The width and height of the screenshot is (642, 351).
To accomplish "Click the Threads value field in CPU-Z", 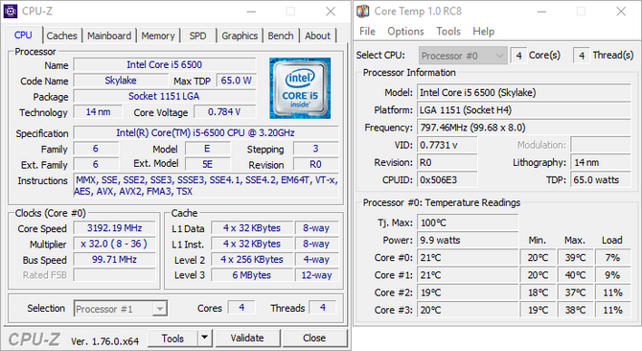I will (323, 308).
